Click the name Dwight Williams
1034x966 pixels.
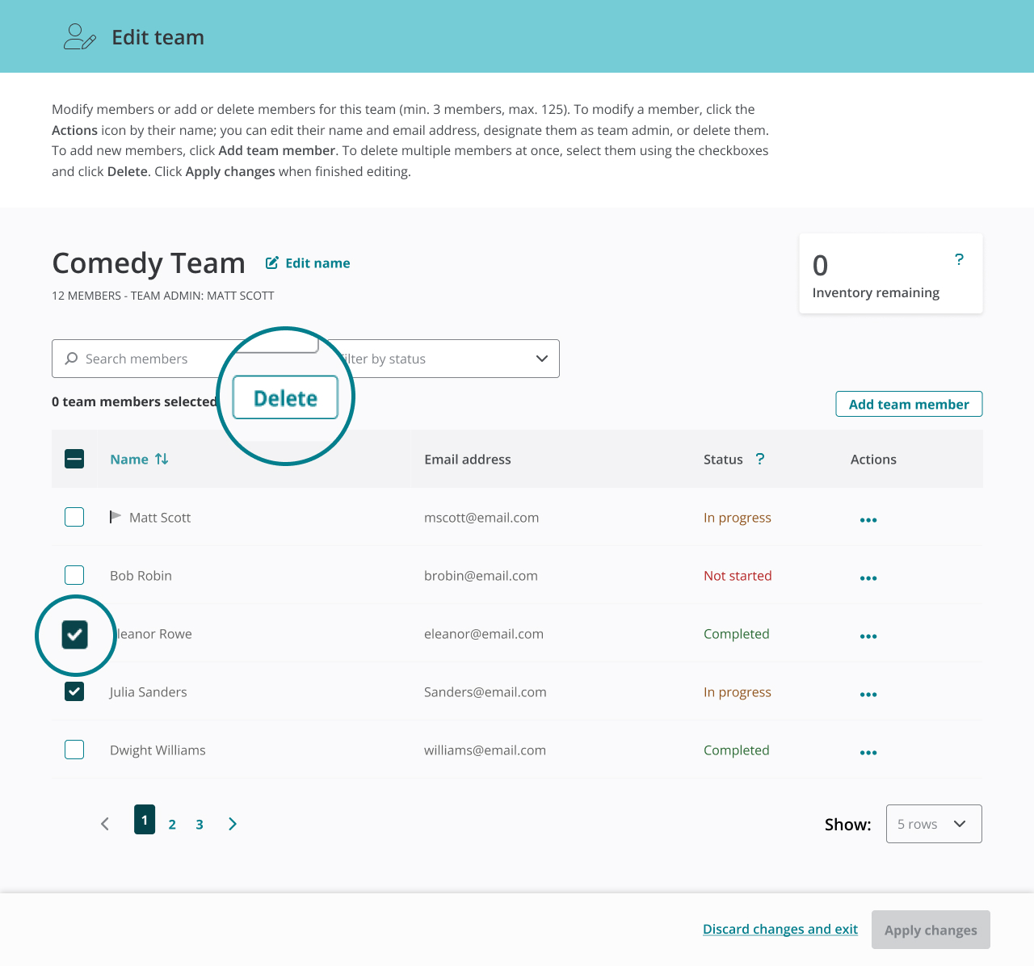pos(158,750)
